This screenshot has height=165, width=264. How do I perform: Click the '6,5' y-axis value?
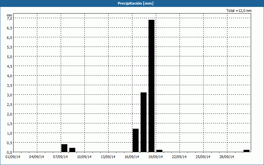[x=9, y=28]
